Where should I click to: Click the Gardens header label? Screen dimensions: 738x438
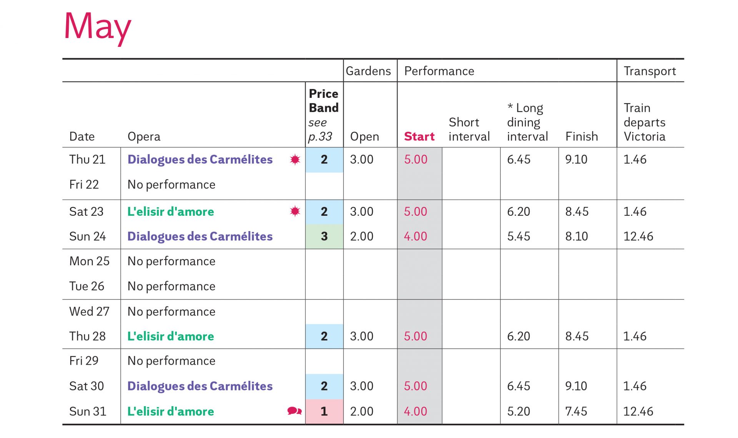[368, 71]
